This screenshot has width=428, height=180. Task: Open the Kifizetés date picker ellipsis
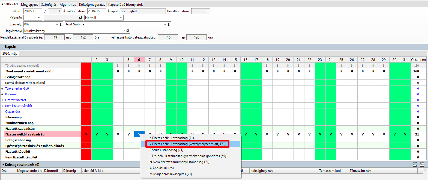40,18
